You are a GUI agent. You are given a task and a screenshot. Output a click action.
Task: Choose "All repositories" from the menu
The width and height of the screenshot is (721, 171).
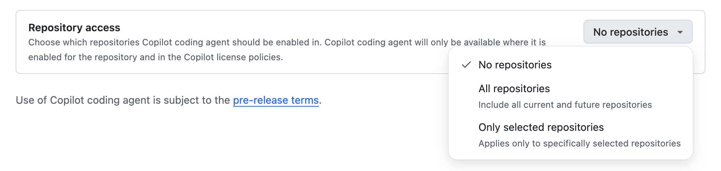tap(514, 88)
